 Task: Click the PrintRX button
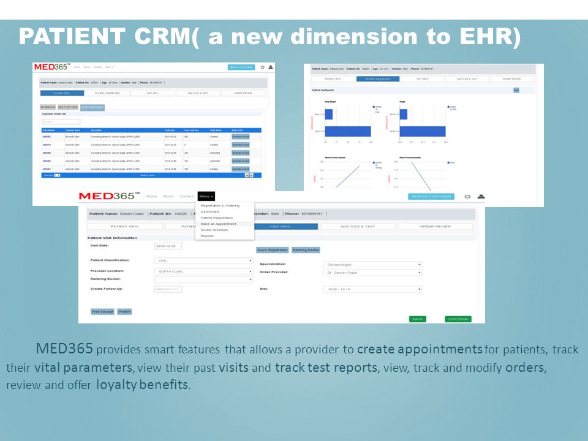124,312
